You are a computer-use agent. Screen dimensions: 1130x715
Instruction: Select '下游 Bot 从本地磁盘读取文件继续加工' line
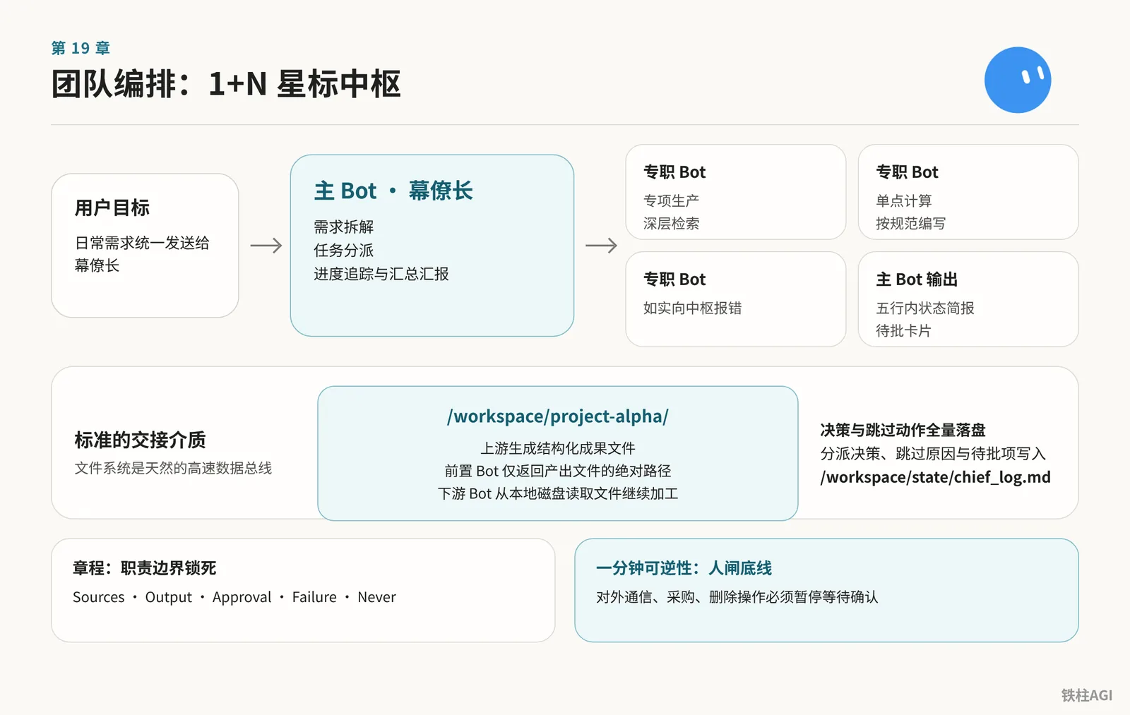click(558, 493)
